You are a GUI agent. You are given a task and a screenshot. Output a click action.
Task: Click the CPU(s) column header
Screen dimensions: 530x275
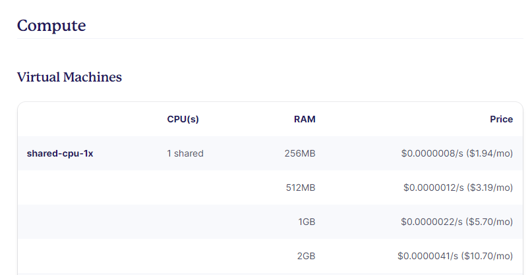(183, 119)
